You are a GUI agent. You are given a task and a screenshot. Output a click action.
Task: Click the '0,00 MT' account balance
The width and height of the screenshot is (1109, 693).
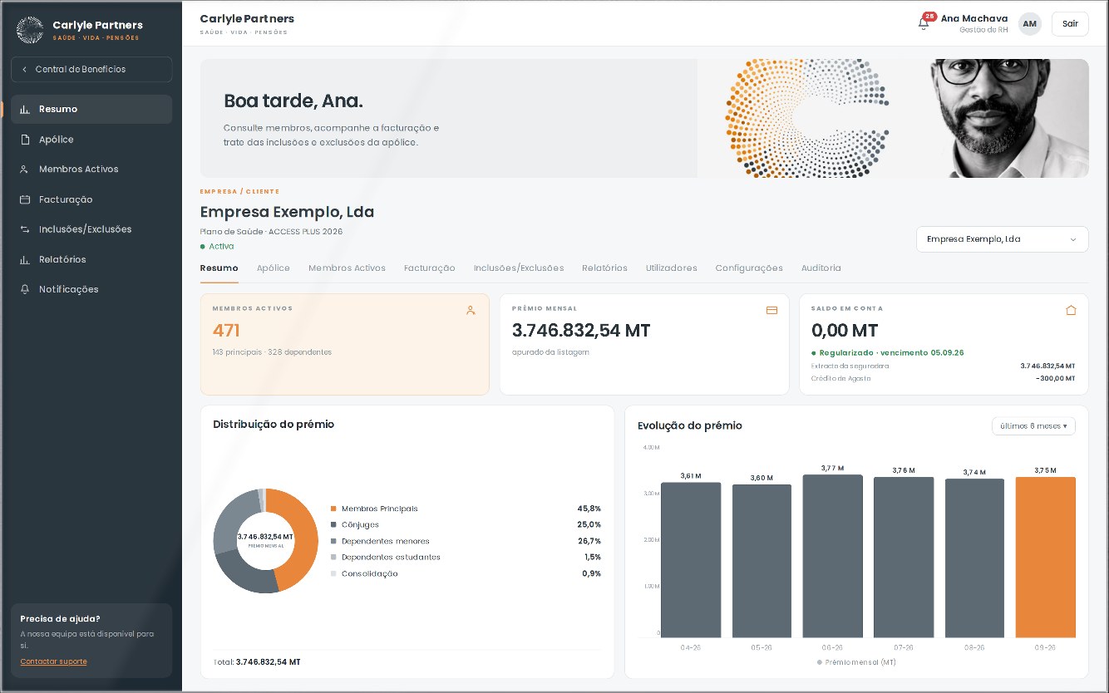(845, 331)
